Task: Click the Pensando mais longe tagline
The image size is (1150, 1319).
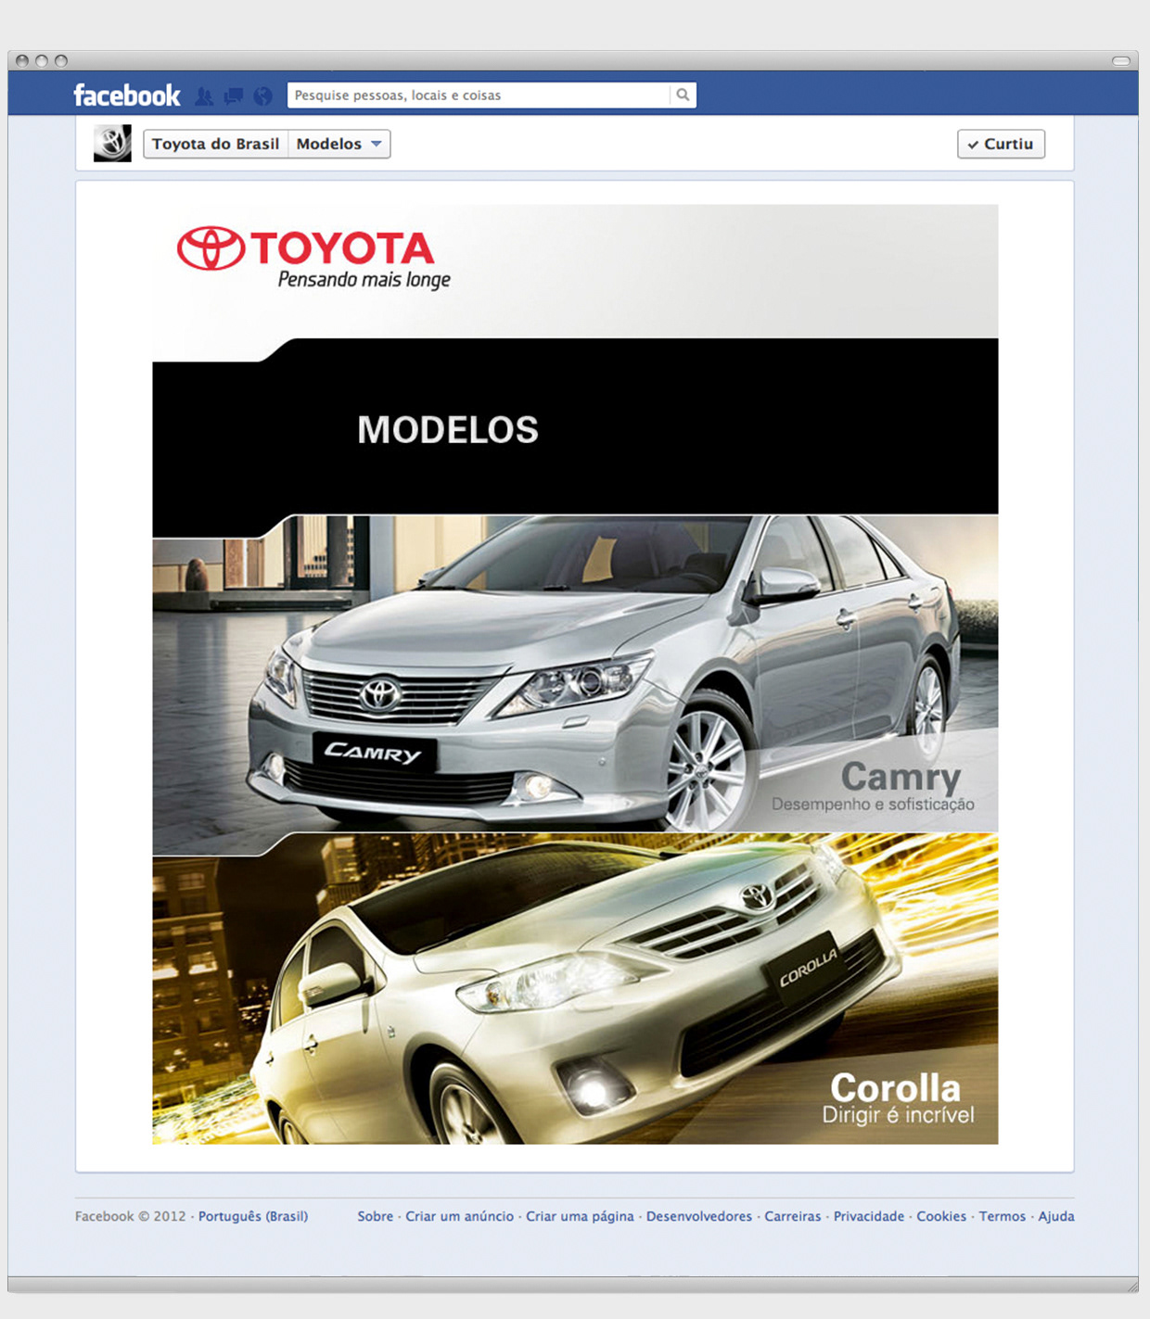Action: tap(364, 280)
